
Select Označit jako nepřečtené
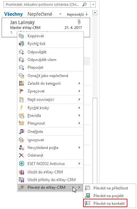(x=48, y=76)
